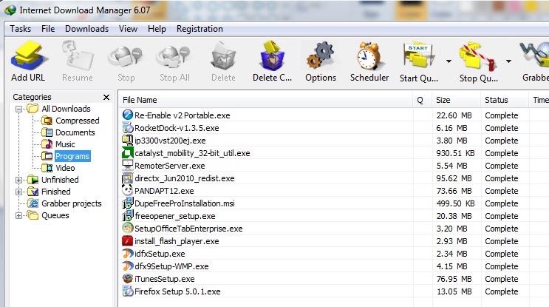Click the Stop toolbar icon
Image resolution: width=549 pixels, height=307 pixels.
pos(126,57)
